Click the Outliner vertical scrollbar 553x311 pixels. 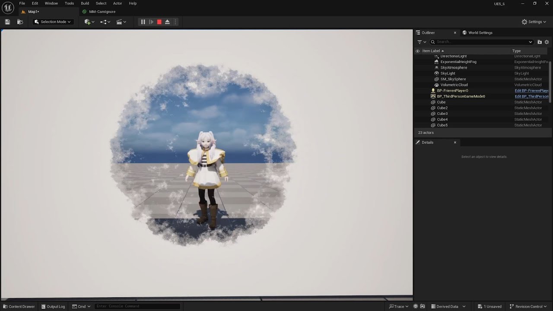tap(550, 82)
